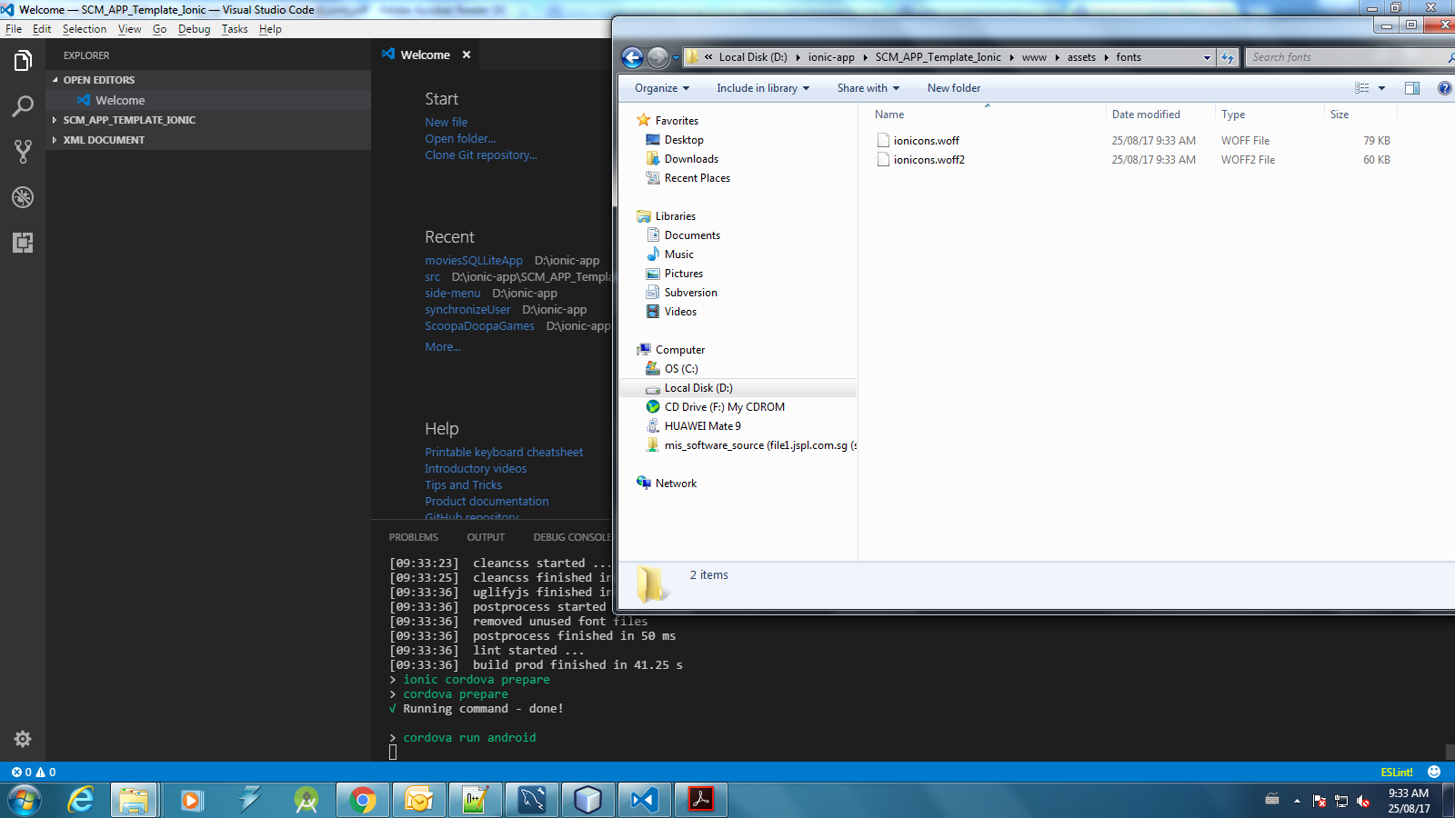Open the View menu in VS Code
1455x818 pixels.
click(x=130, y=29)
